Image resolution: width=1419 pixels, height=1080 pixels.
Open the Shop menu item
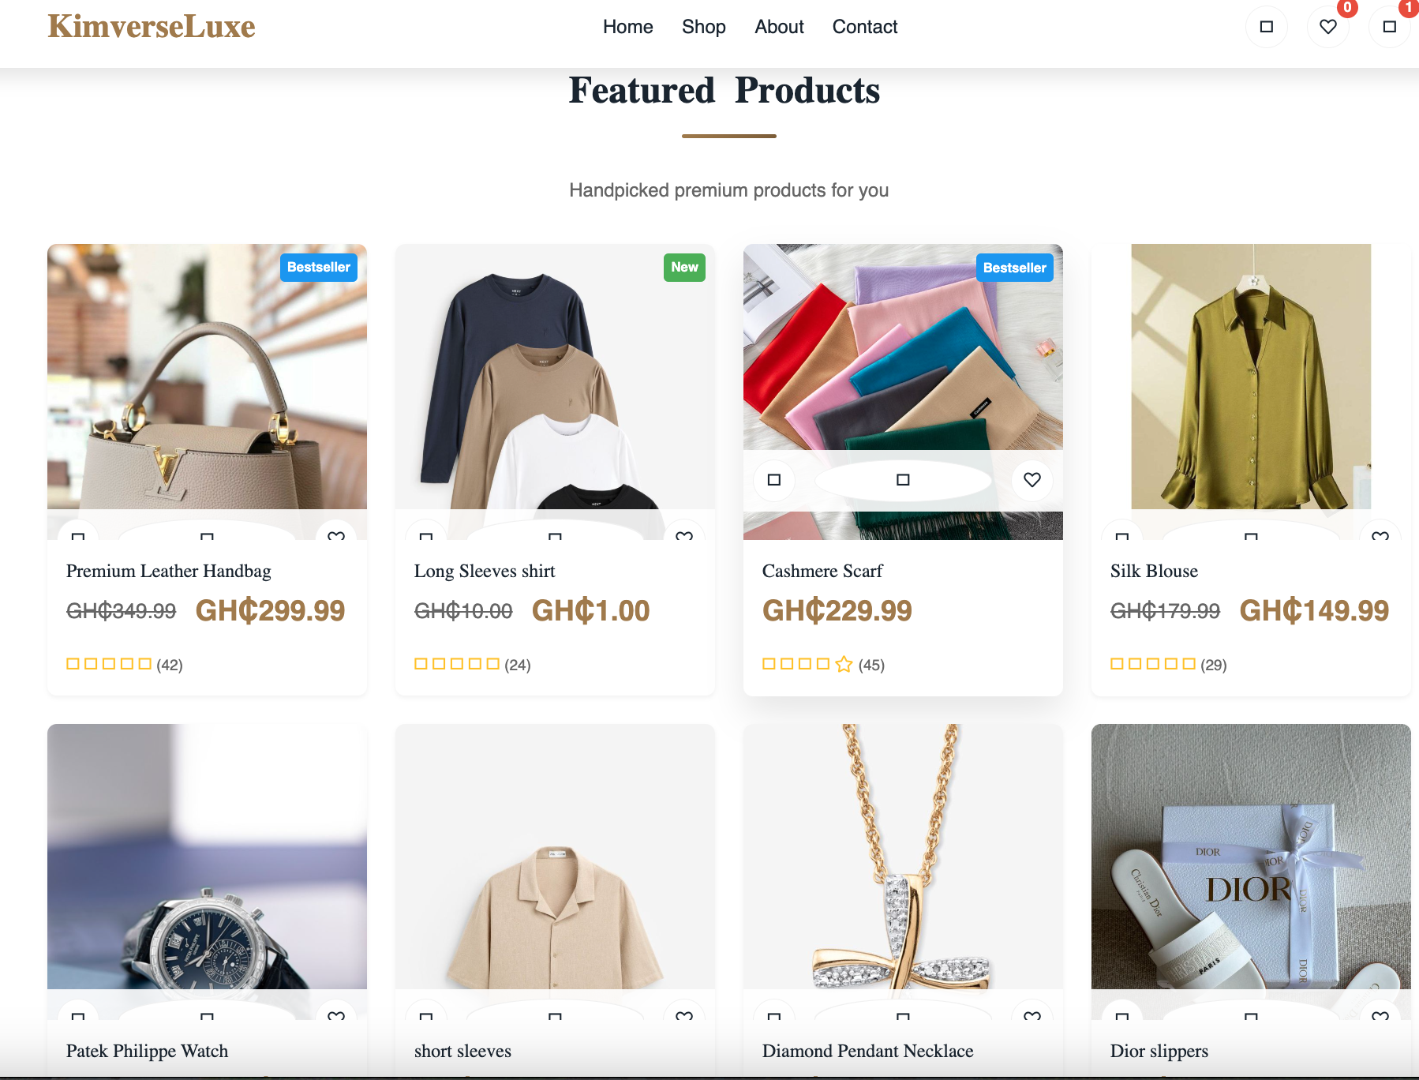(x=704, y=27)
